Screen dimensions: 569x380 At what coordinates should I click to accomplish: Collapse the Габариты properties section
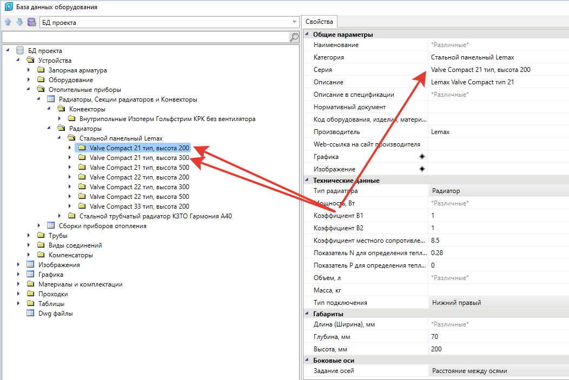tap(307, 314)
